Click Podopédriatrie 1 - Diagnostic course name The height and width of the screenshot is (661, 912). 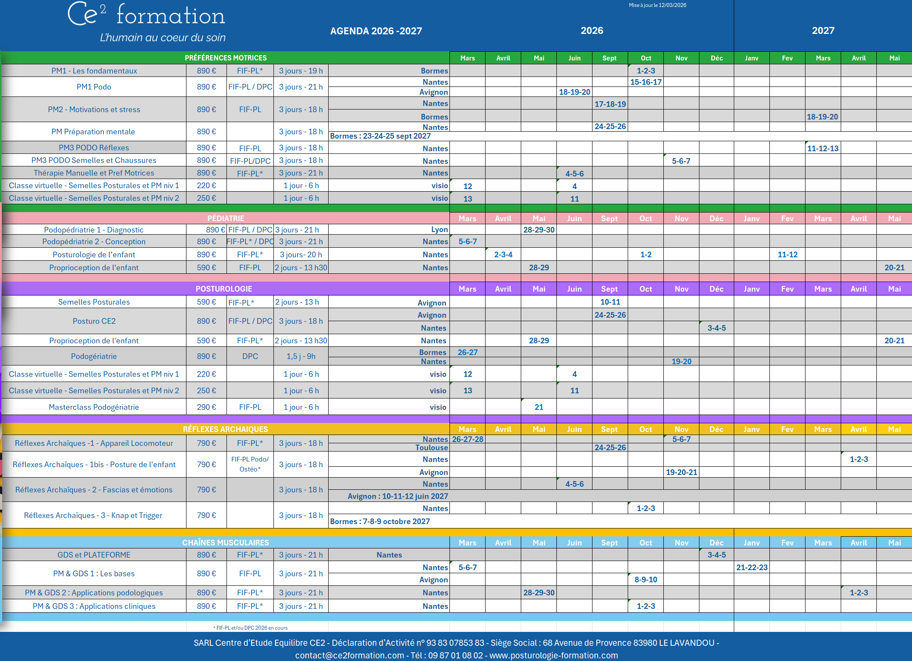(93, 230)
